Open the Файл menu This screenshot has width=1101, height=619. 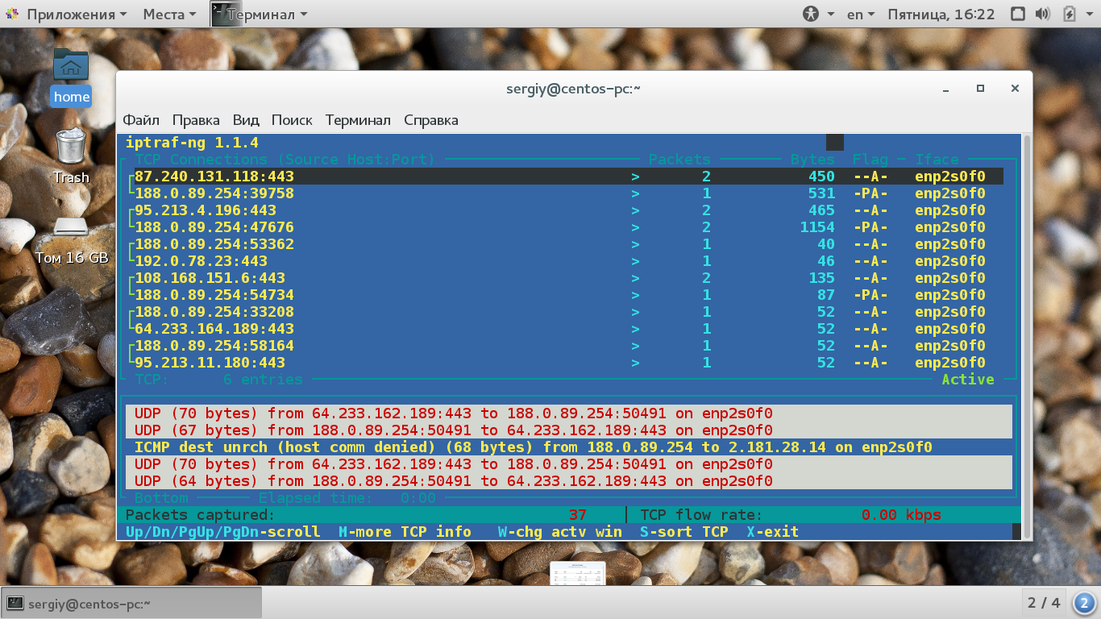point(141,120)
